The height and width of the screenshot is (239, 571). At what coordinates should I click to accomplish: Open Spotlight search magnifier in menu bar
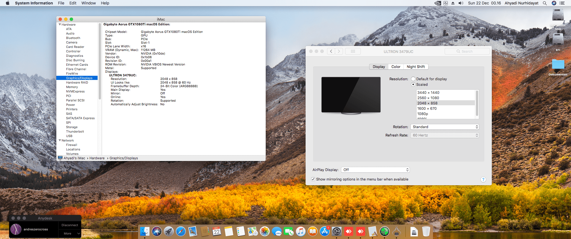click(545, 3)
